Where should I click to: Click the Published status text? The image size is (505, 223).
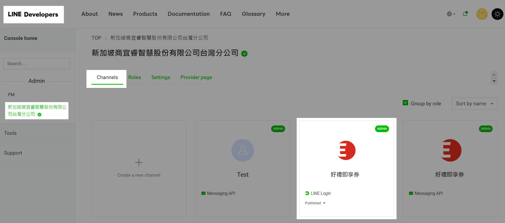[313, 203]
